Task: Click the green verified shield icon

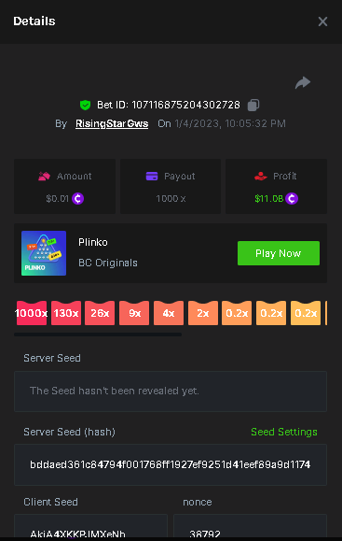Action: tap(85, 105)
